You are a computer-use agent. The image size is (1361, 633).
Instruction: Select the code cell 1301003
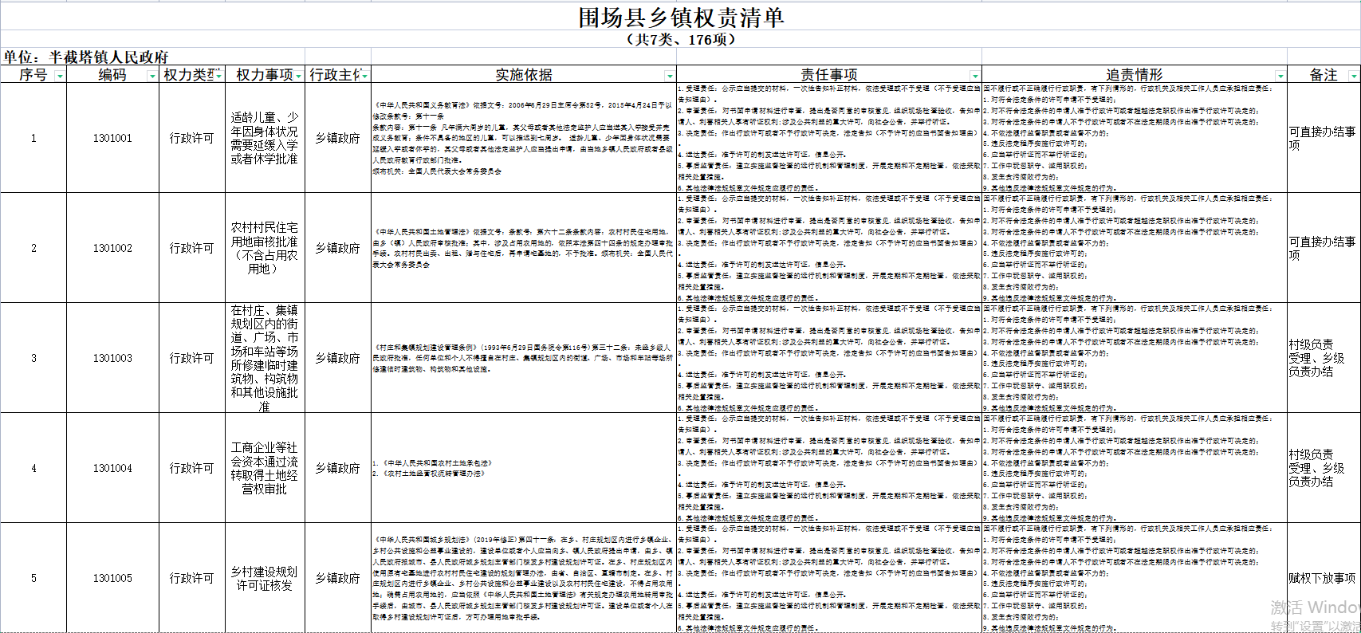pos(112,358)
